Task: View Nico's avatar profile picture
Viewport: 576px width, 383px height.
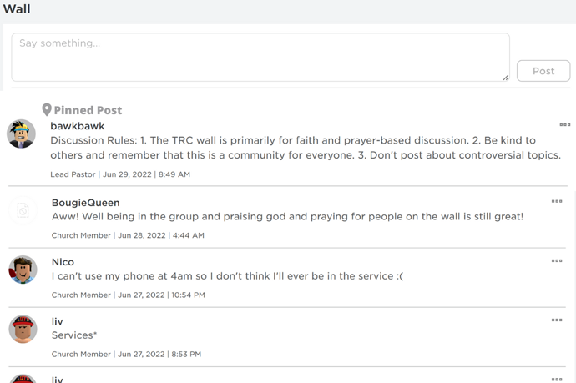Action: pyautogui.click(x=23, y=270)
